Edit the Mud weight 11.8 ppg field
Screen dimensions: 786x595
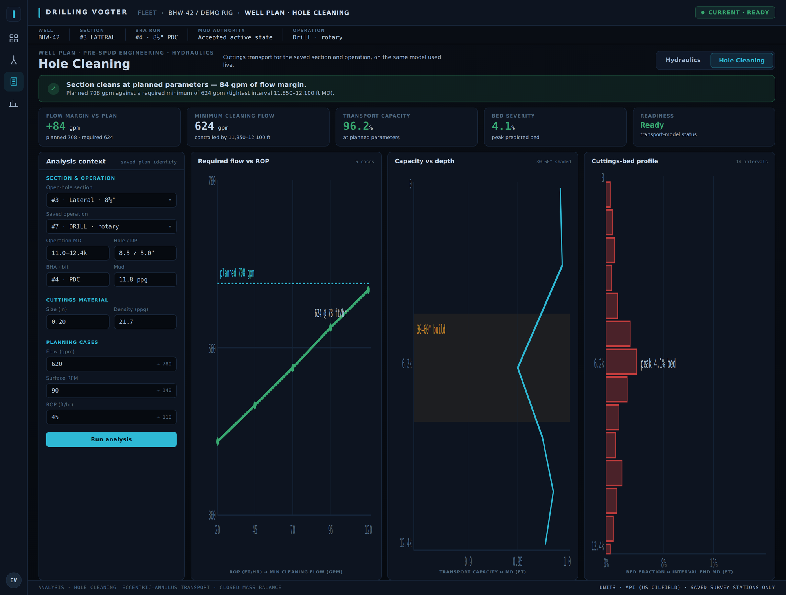(145, 279)
